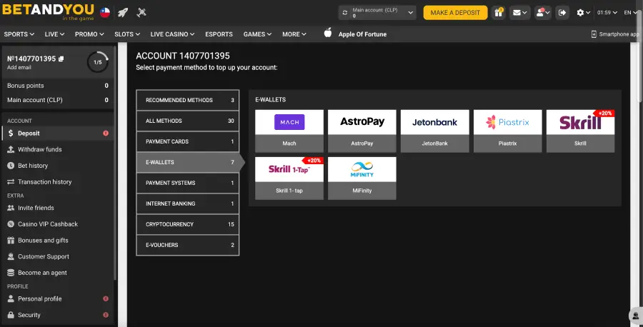The width and height of the screenshot is (643, 327).
Task: Refresh balance with circular arrows icon
Action: click(x=345, y=13)
